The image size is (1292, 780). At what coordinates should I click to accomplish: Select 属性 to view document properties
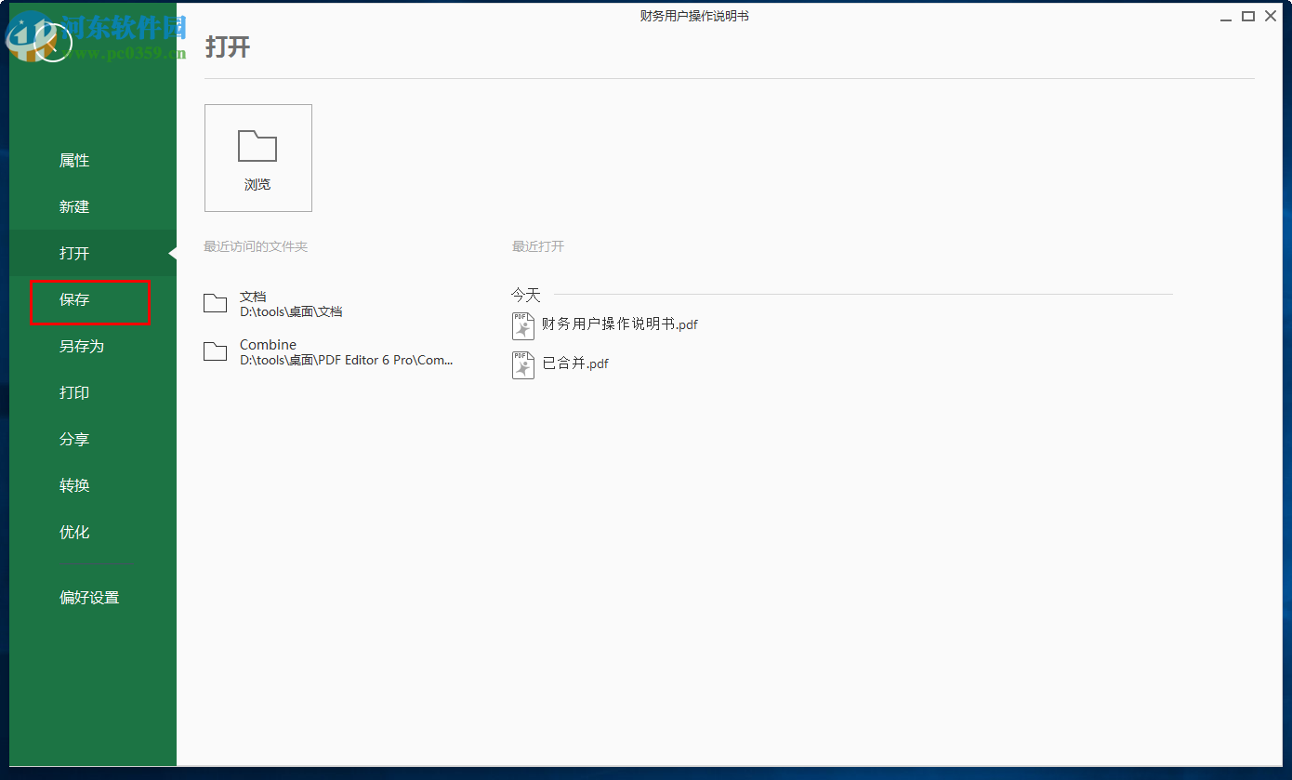pos(74,160)
